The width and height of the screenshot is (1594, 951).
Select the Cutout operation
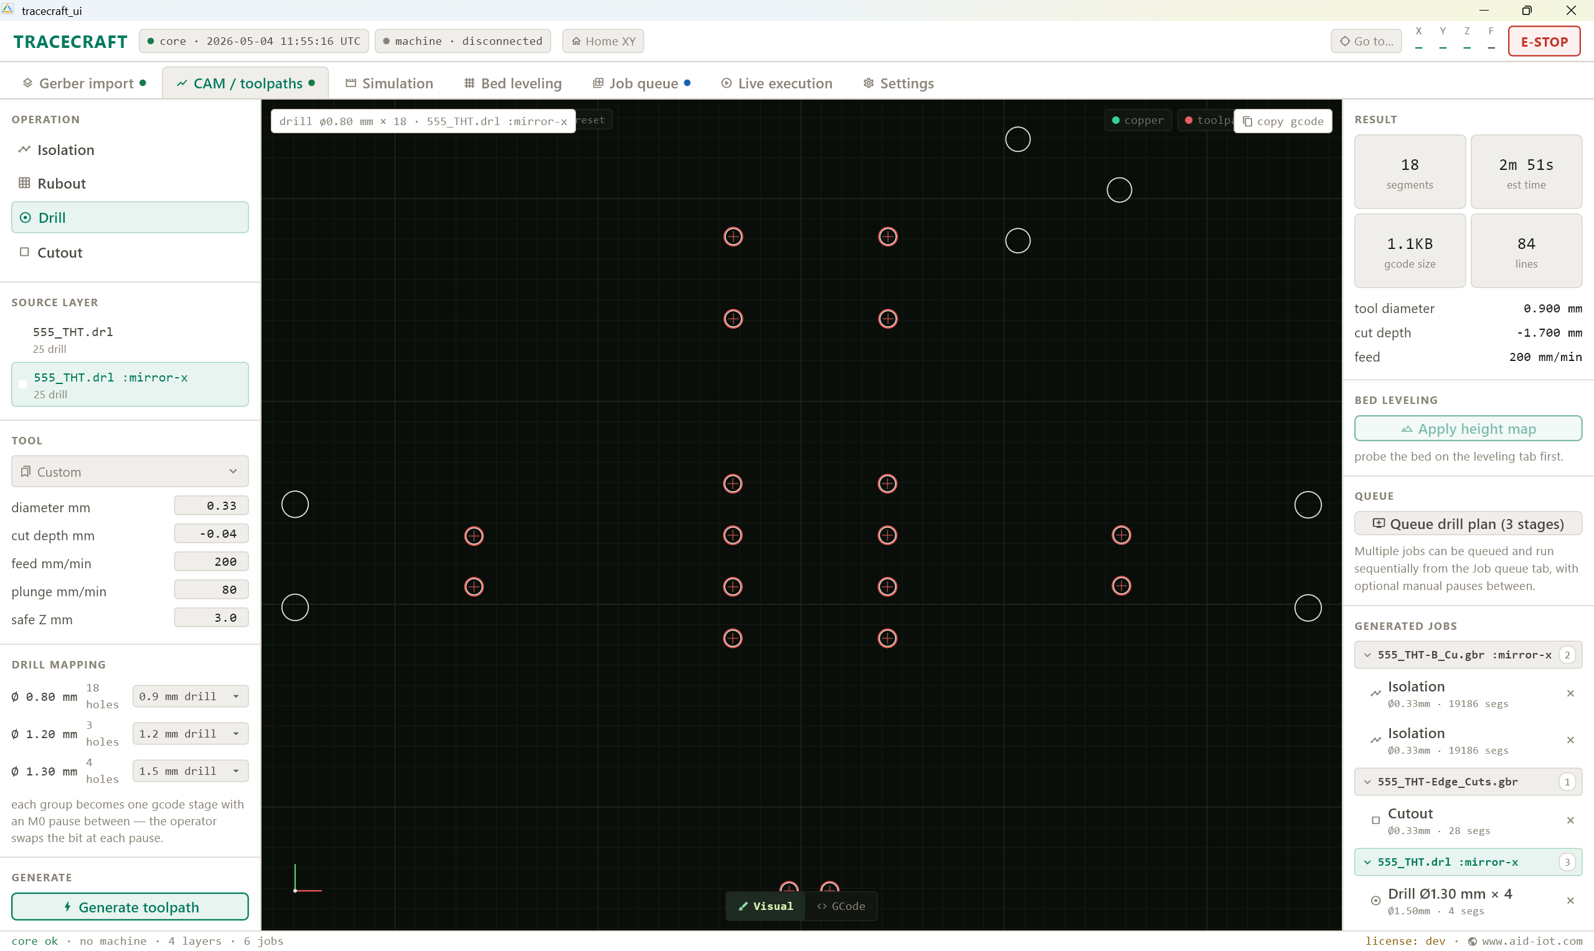tap(130, 252)
